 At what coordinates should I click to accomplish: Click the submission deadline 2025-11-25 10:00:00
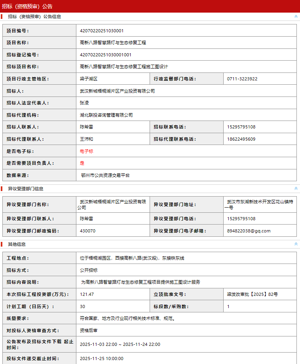pyautogui.click(x=102, y=358)
